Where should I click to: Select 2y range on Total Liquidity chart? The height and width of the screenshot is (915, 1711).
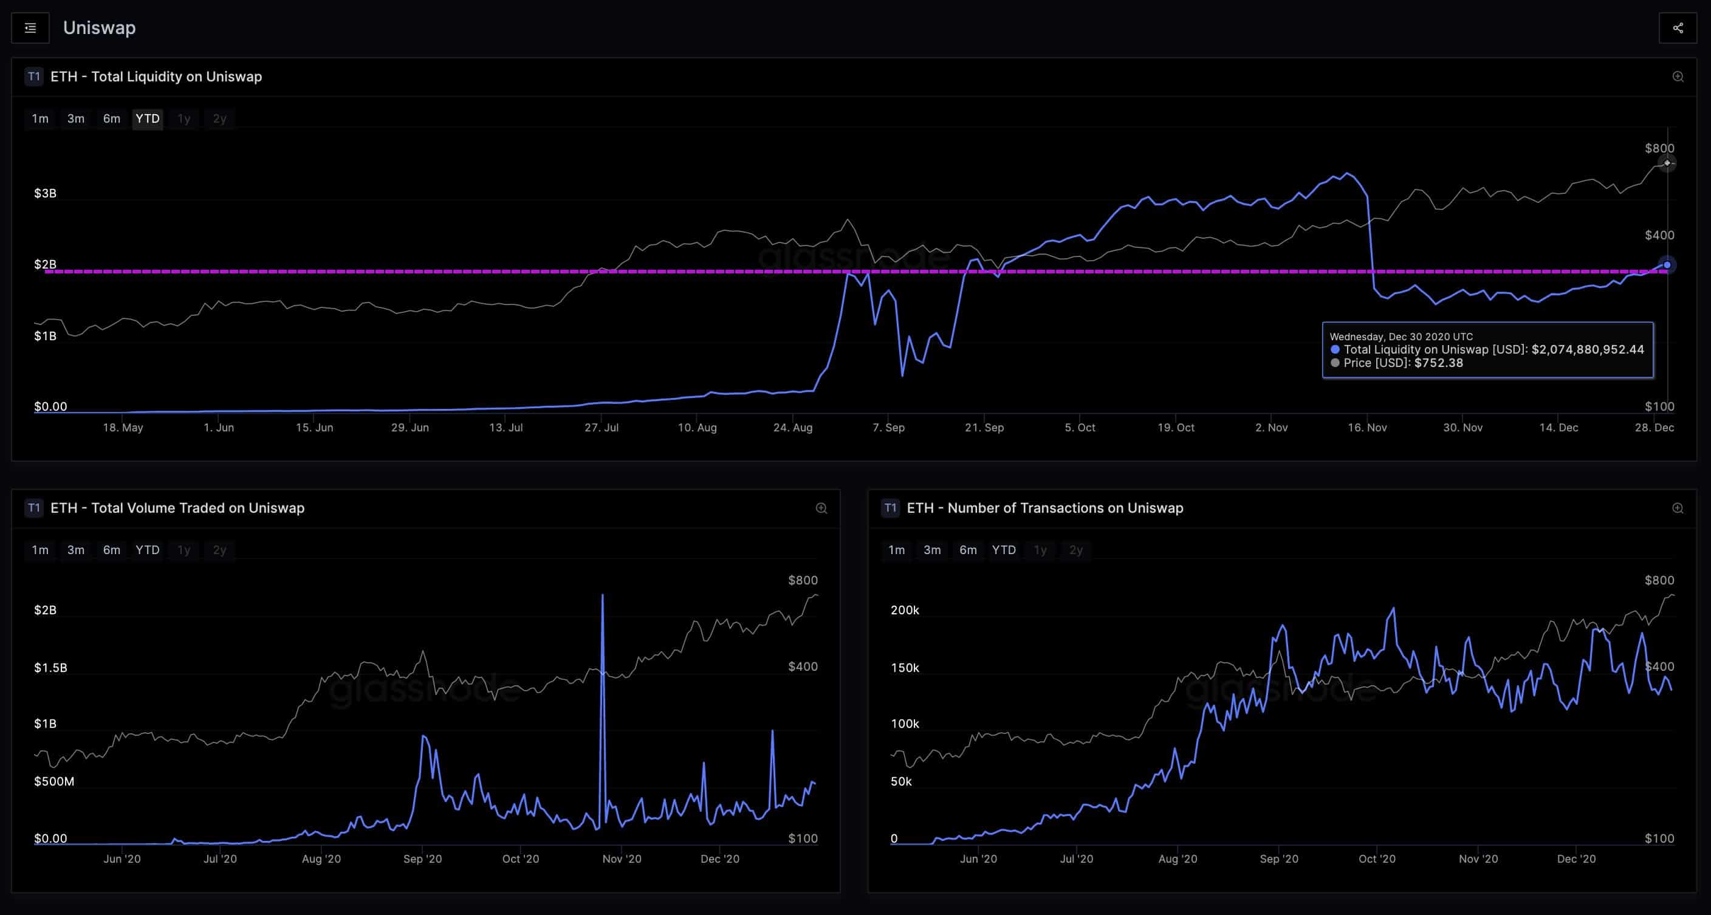click(220, 119)
